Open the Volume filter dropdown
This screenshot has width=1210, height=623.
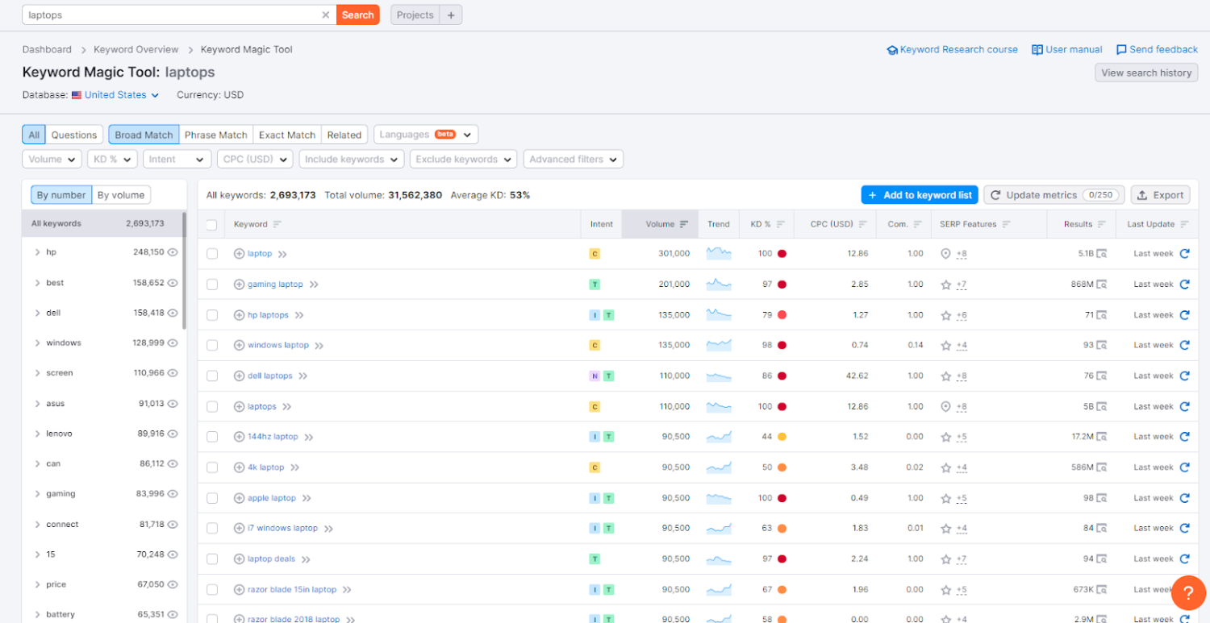52,160
